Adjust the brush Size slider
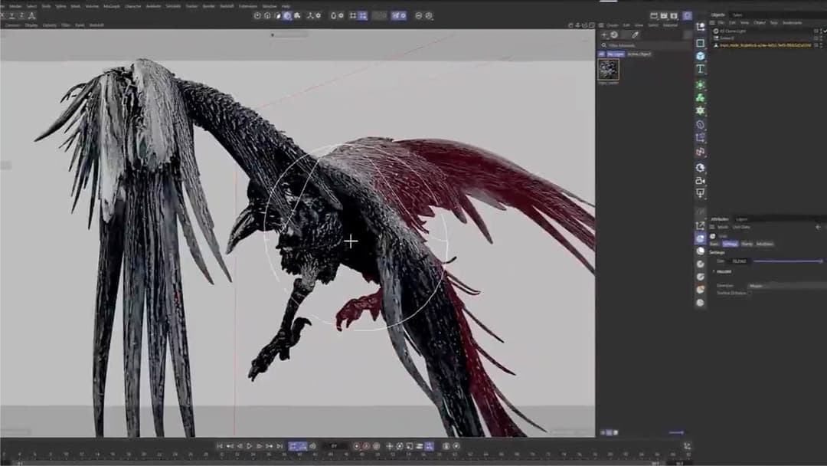Screen dimensions: 827x466 [x=788, y=261]
